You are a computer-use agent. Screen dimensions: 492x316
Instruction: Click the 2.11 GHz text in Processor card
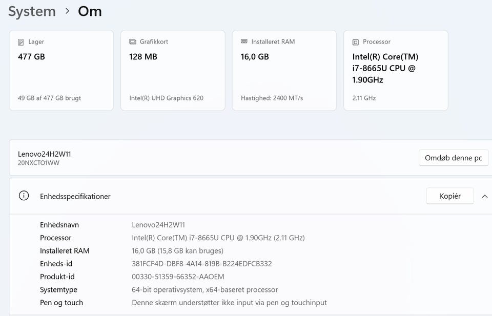pos(364,98)
